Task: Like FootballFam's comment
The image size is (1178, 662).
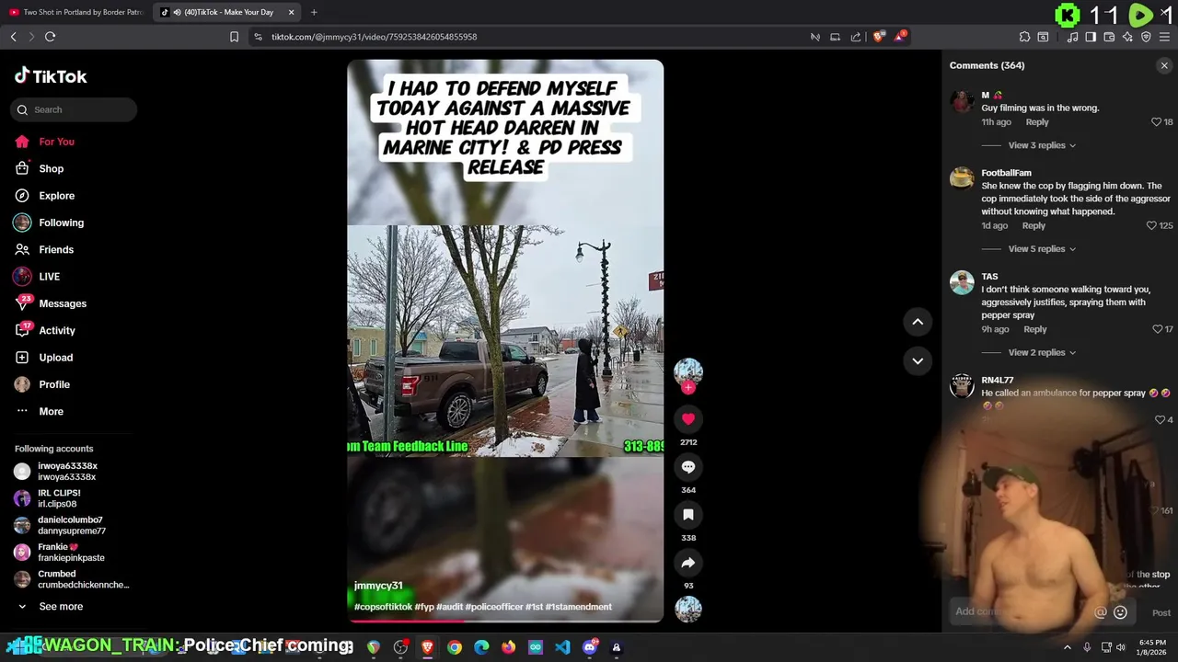Action: tap(1151, 225)
